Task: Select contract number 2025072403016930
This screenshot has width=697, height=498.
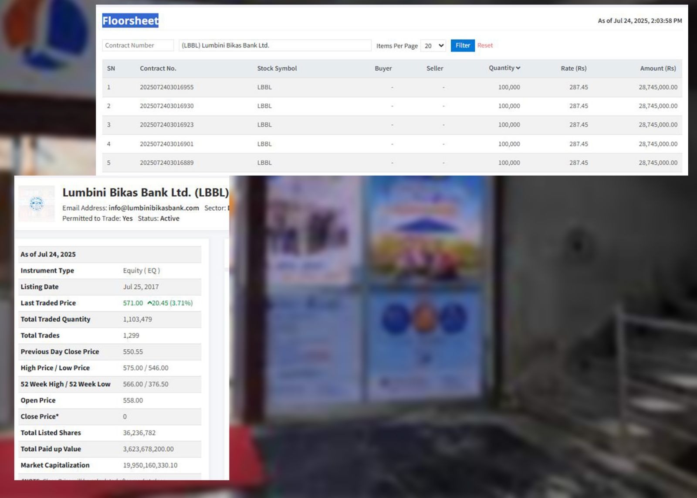Action: coord(166,106)
